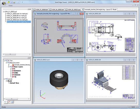Open the Home ribbon tab
Image resolution: width=140 pixels, height=109 pixels.
tap(11, 6)
